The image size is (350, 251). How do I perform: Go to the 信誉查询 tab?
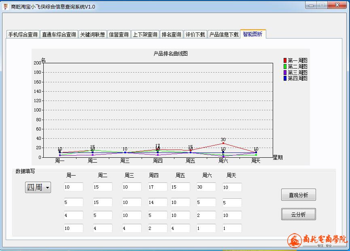[119, 34]
